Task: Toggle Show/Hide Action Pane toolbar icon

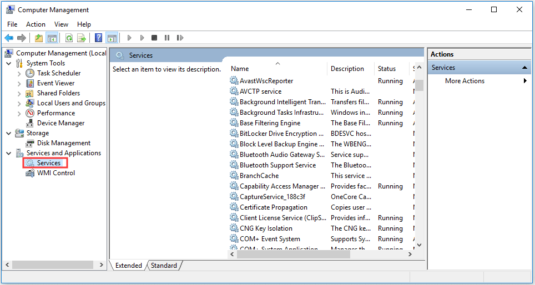Action: [112, 38]
